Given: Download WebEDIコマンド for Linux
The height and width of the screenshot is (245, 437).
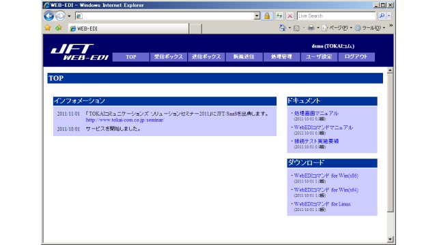Looking at the screenshot, I should 322,204.
